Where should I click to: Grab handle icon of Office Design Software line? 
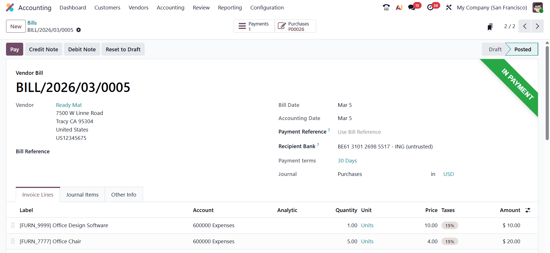pos(13,225)
